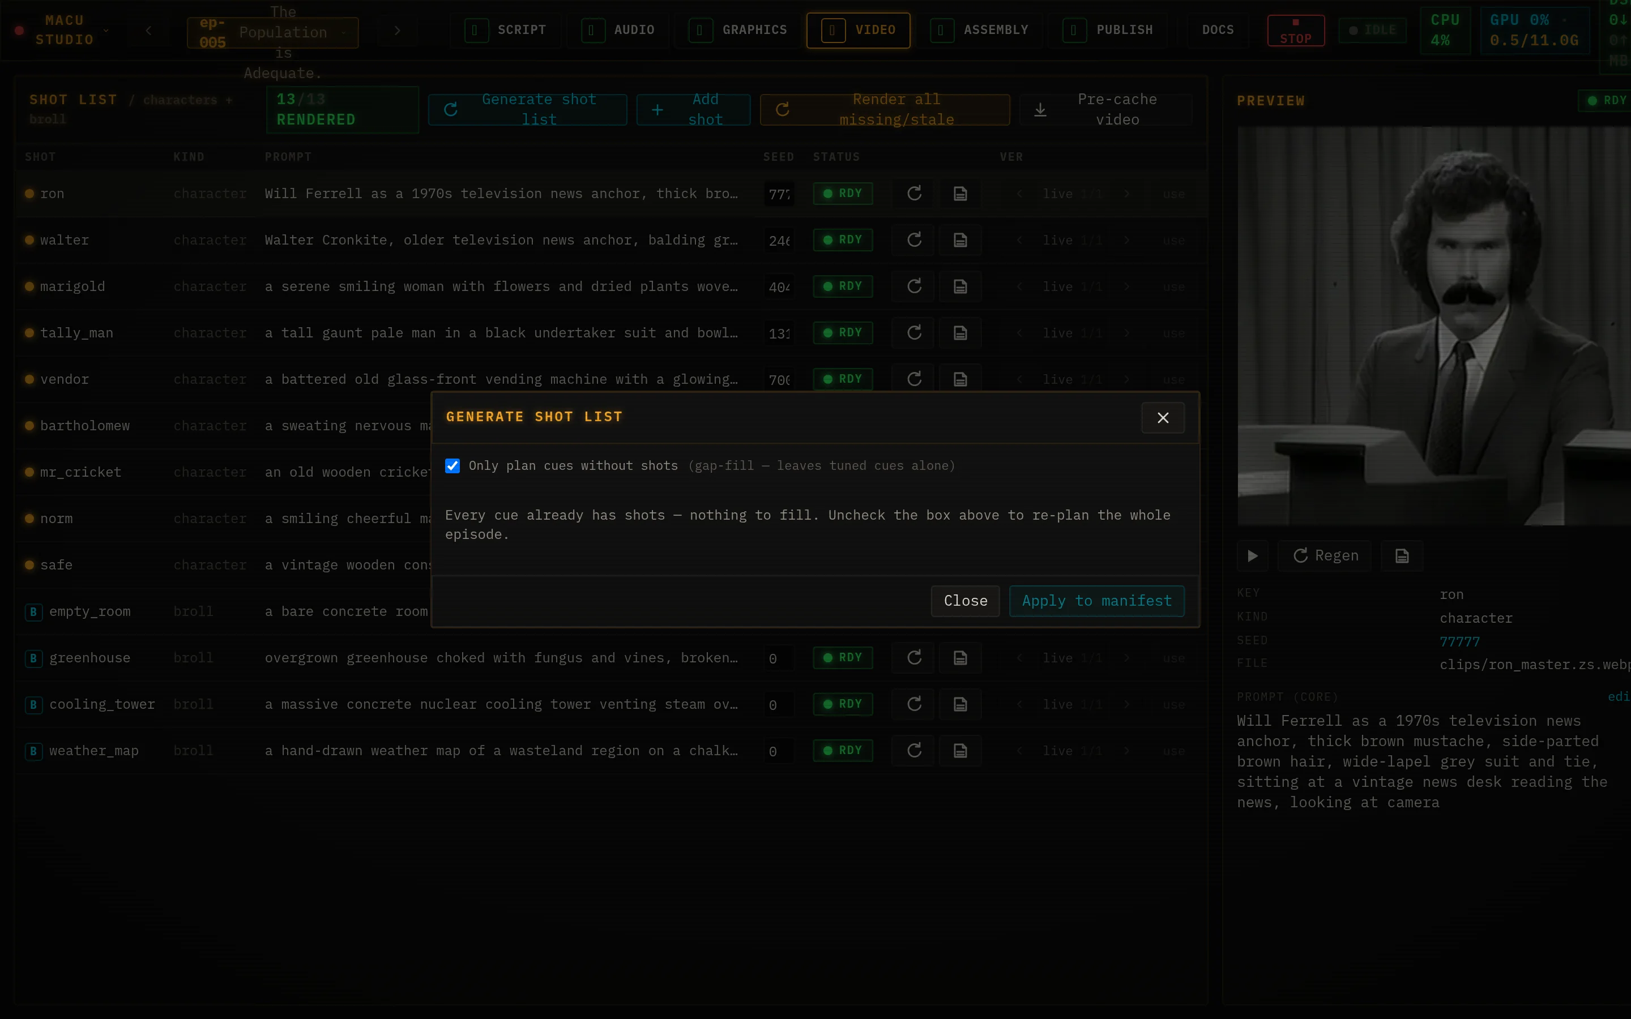The height and width of the screenshot is (1019, 1631).
Task: Click Generate shot list button
Action: tap(527, 109)
